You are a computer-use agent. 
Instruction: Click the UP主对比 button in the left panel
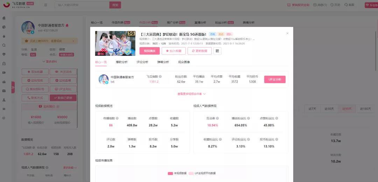(63, 89)
